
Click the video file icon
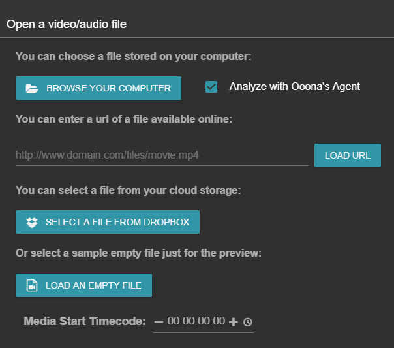click(31, 286)
